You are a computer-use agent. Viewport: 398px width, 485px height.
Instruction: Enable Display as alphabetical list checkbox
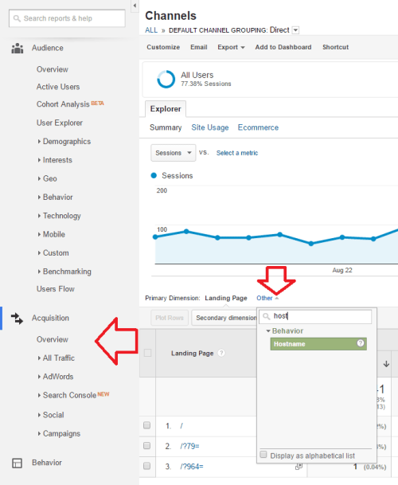pos(263,455)
